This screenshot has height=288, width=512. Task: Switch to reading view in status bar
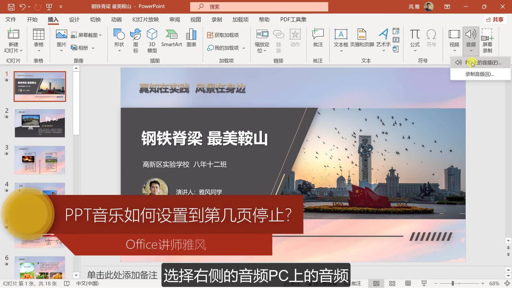click(x=408, y=283)
